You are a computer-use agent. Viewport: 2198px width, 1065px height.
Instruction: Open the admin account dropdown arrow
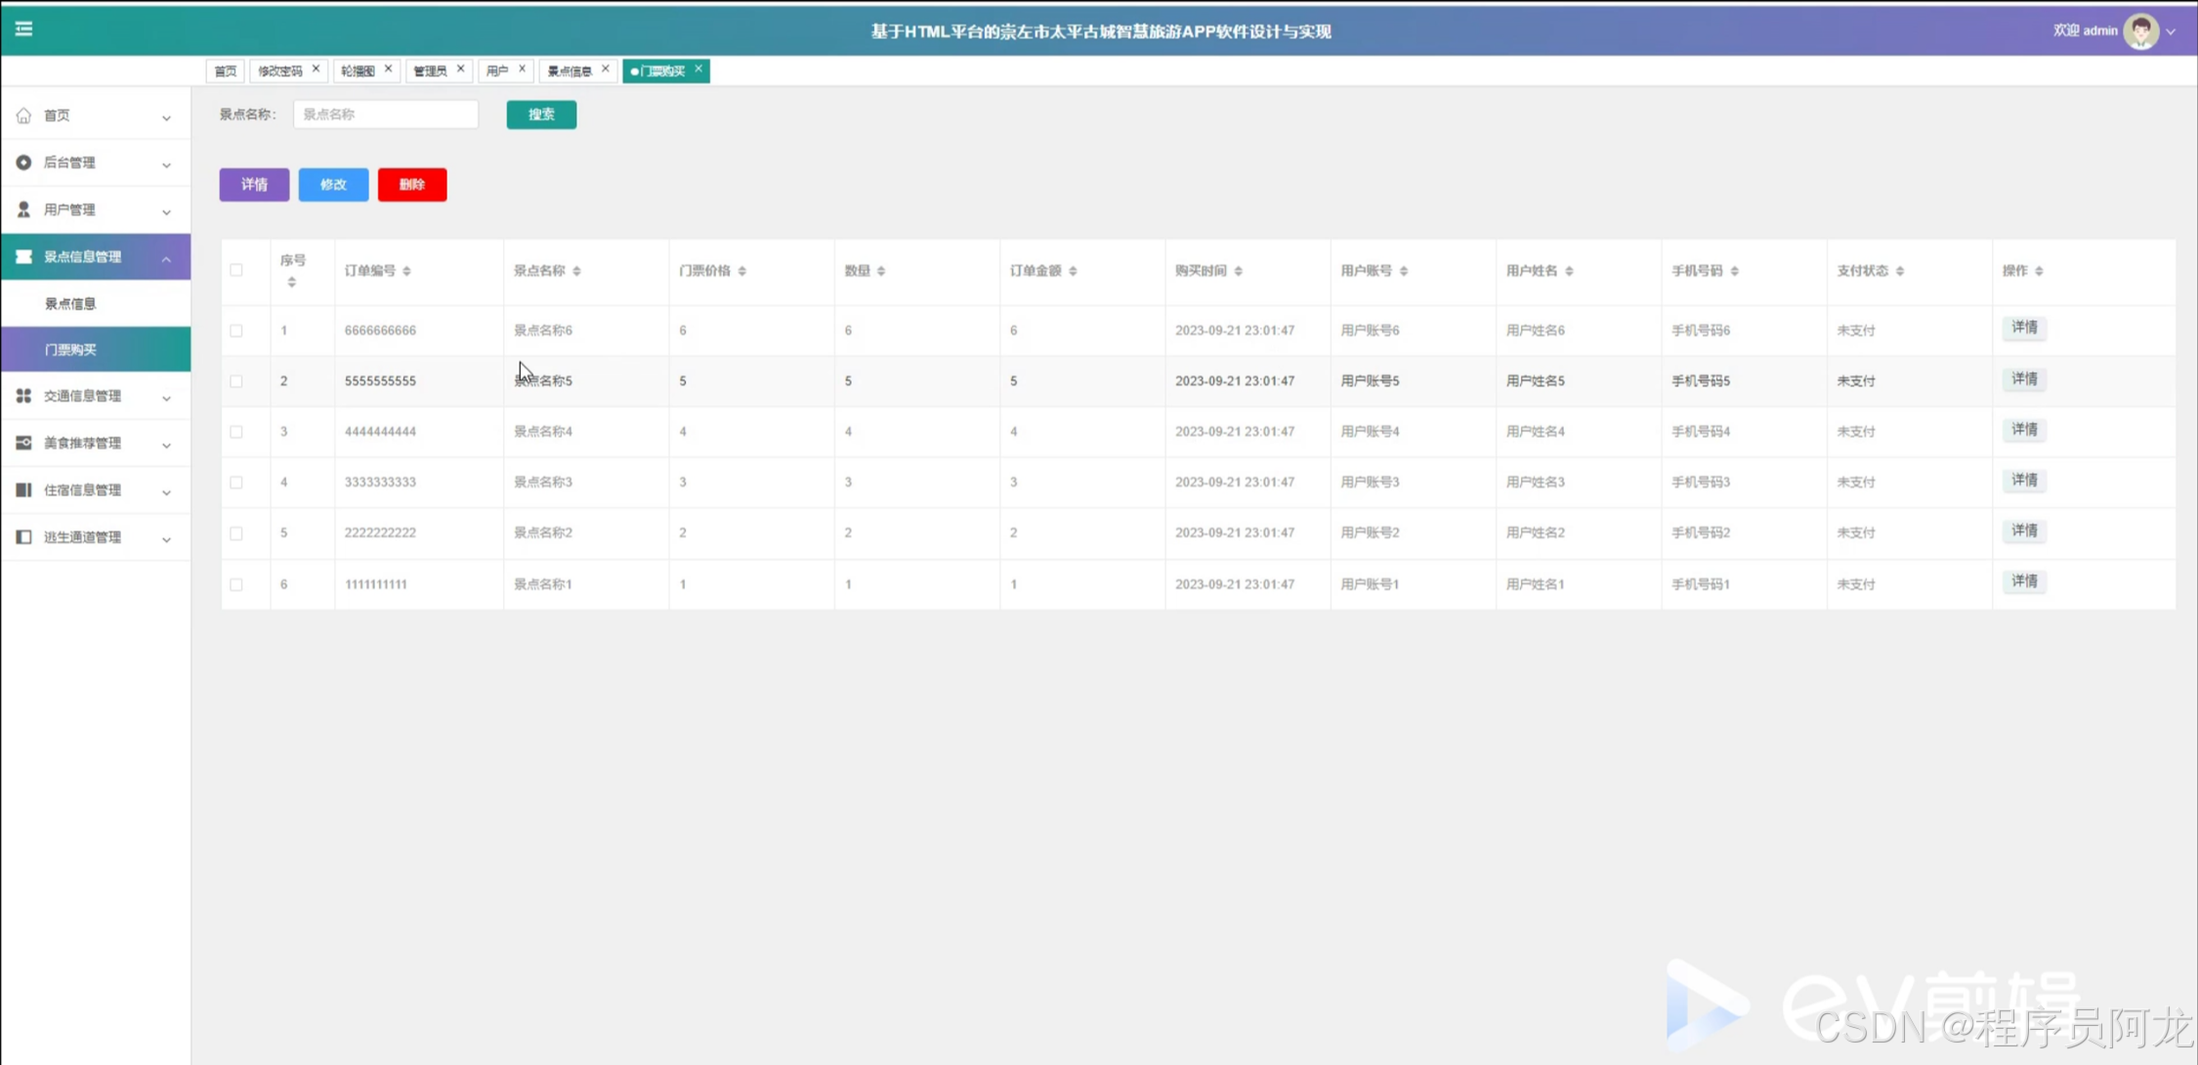pyautogui.click(x=2172, y=31)
